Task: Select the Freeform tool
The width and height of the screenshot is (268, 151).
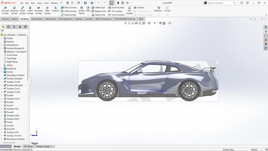Action: point(55,9)
